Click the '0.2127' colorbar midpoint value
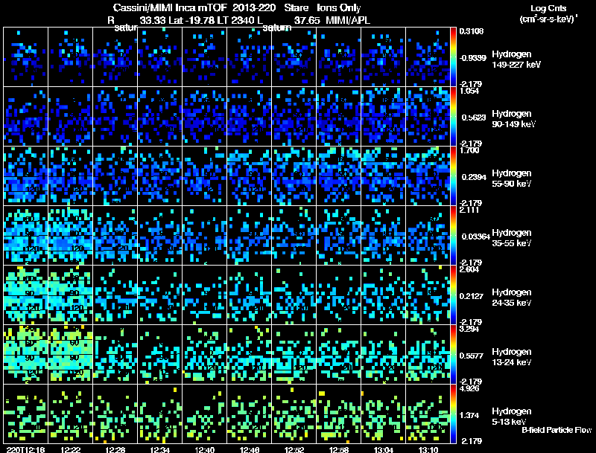This screenshot has height=453, width=596. tap(473, 296)
